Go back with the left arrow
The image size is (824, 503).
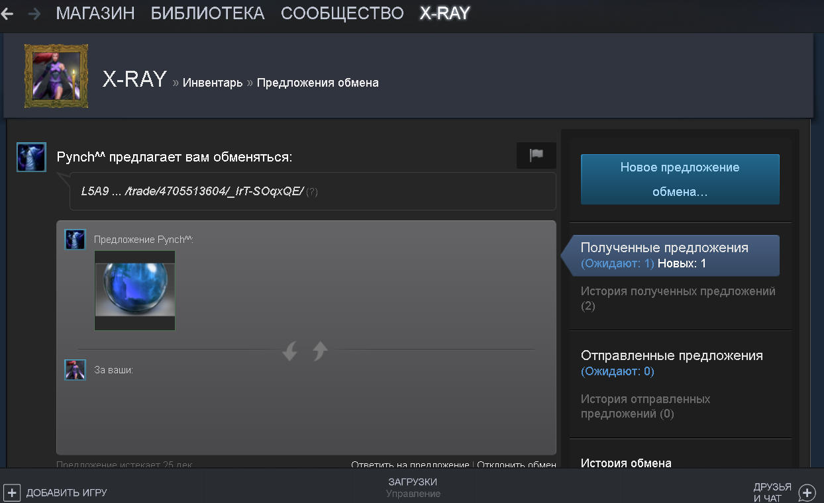(7, 13)
